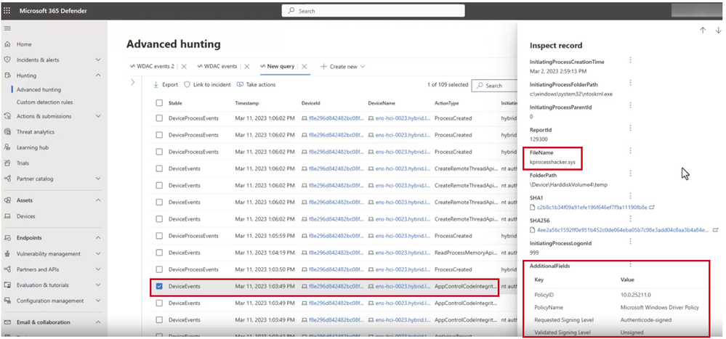Screen dimensions: 726x339
Task: Uncheck the selected AppControlCodeIntegrity row
Action: (x=159, y=286)
